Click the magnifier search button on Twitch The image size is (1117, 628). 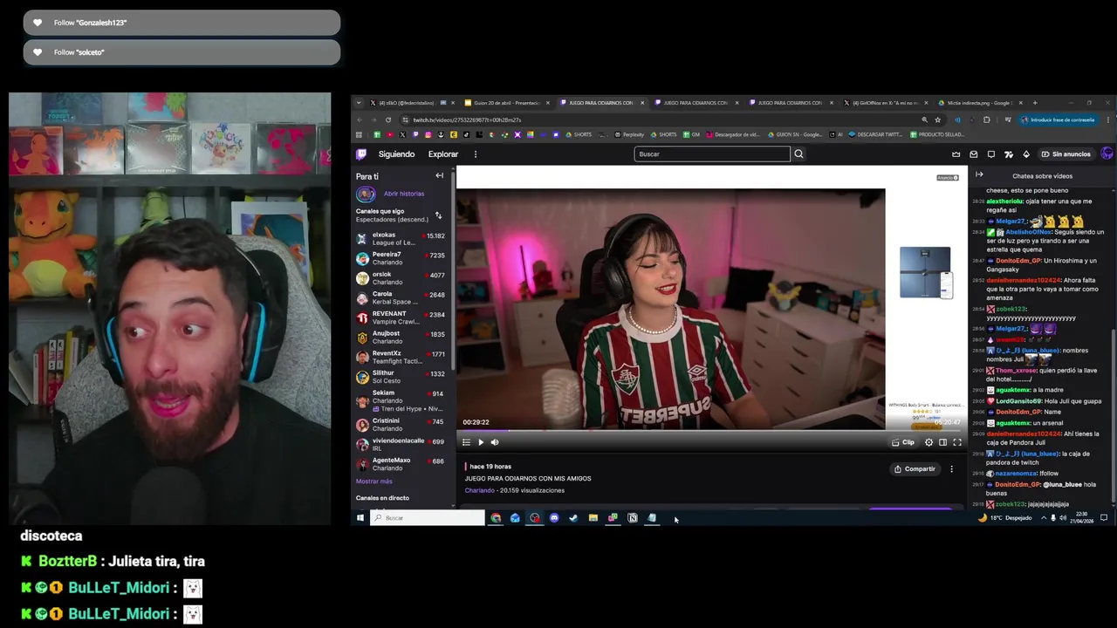798,154
